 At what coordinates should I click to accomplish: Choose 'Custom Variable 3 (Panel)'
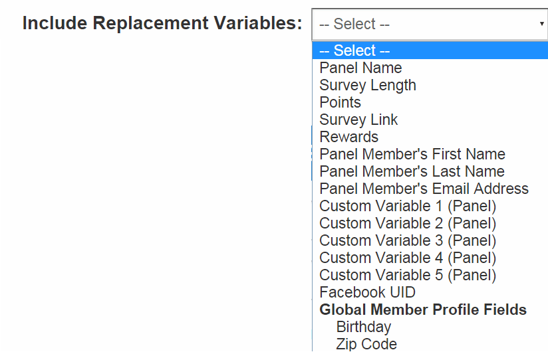pyautogui.click(x=408, y=240)
